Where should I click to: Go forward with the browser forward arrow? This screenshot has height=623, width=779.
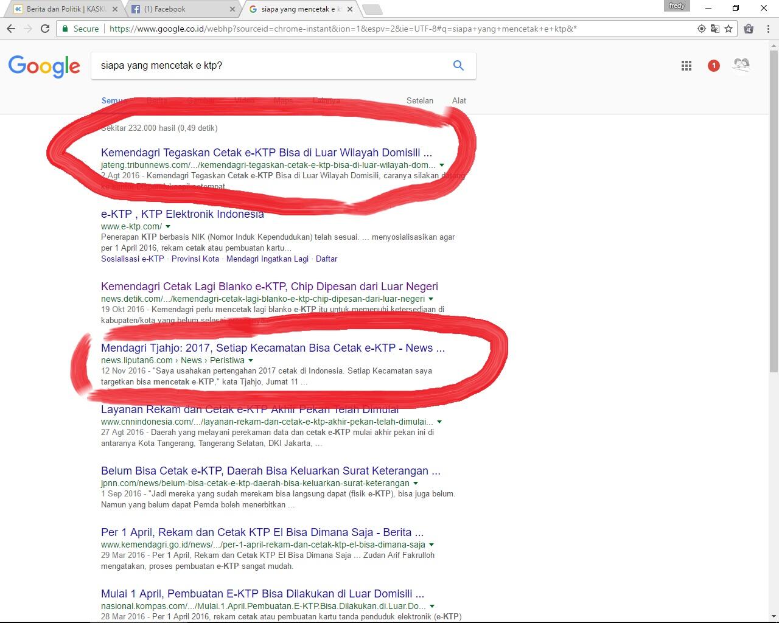[28, 29]
